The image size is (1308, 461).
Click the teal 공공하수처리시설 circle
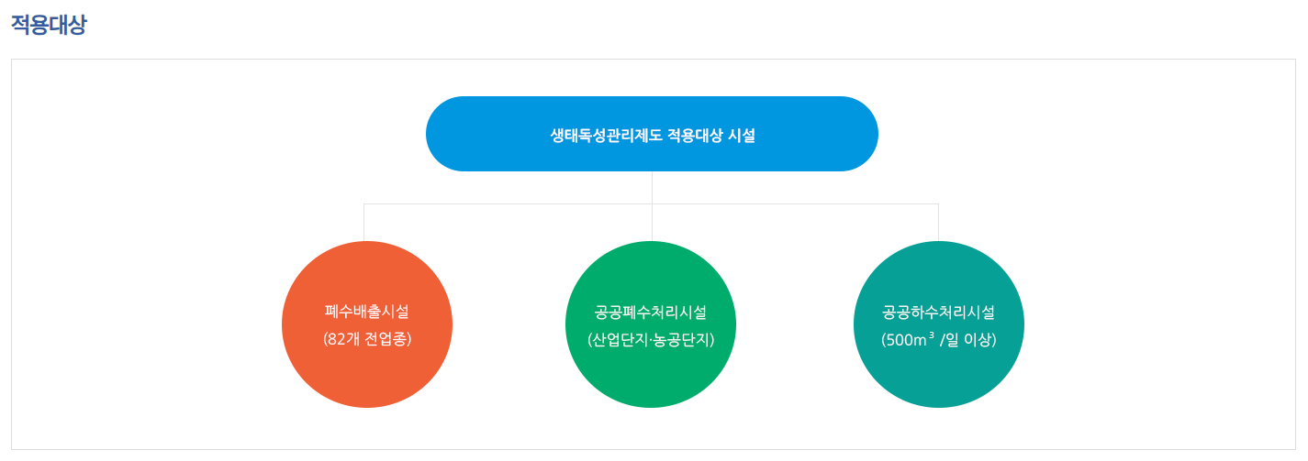939,324
